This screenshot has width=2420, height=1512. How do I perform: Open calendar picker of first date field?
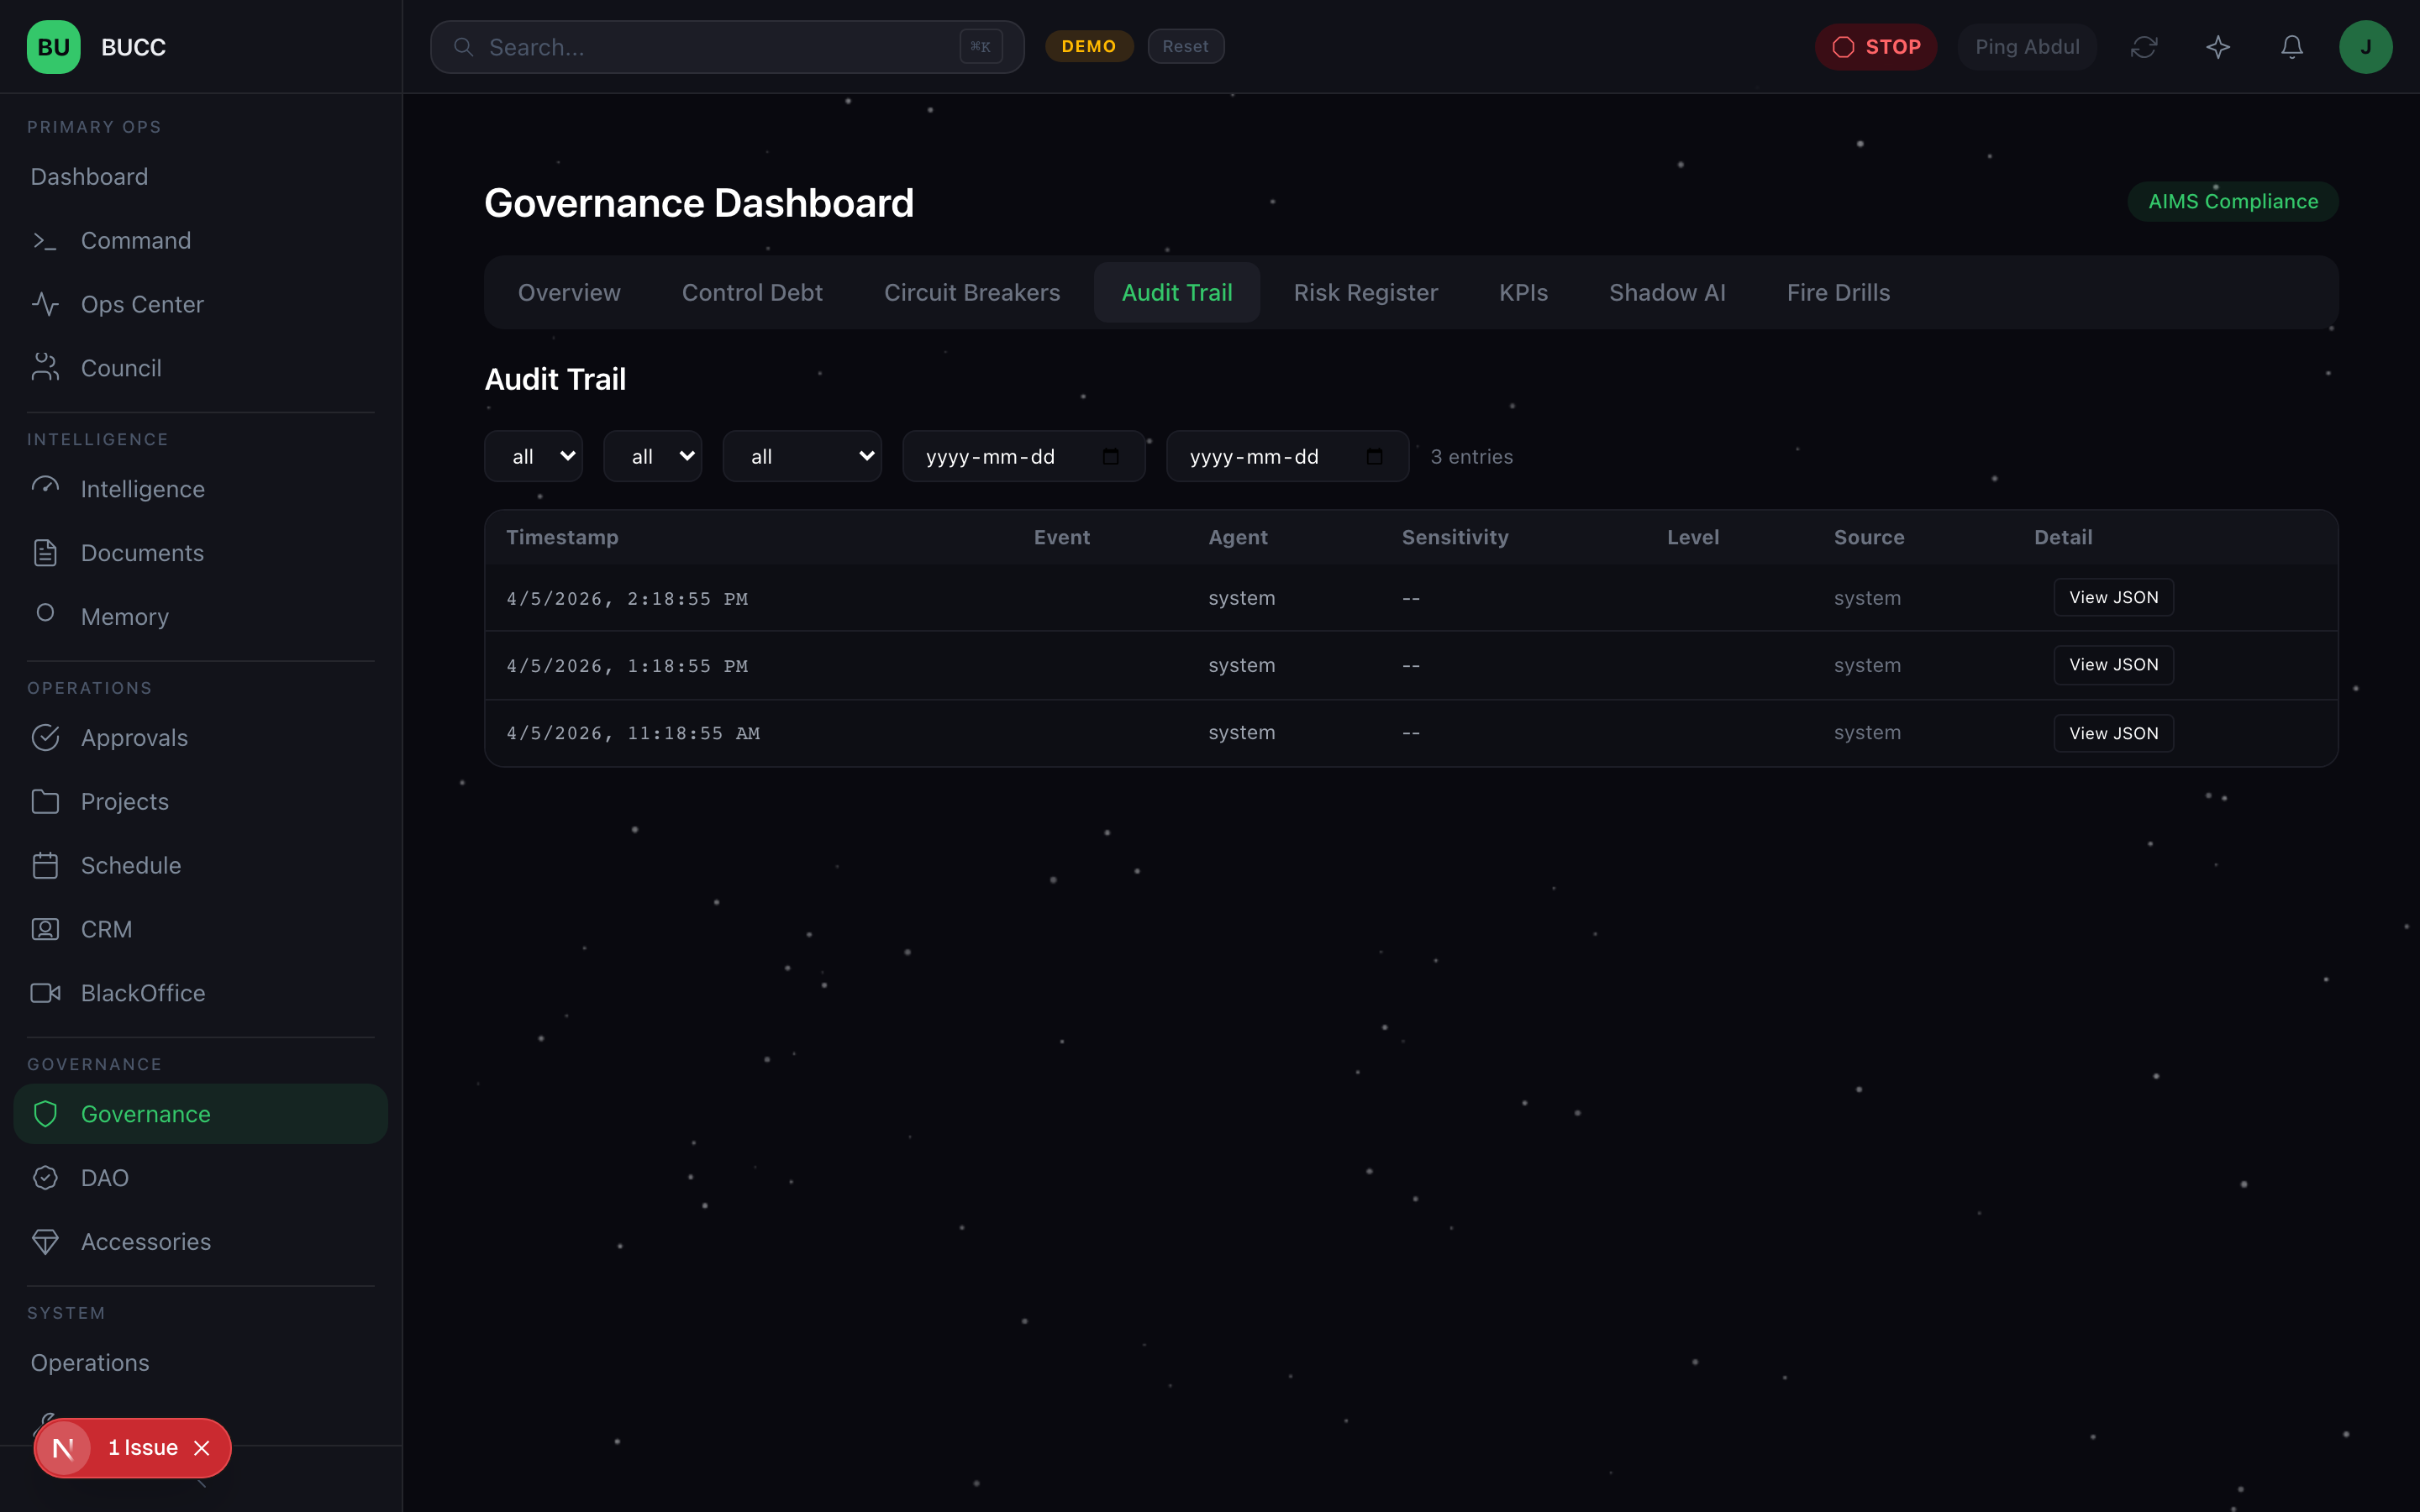pyautogui.click(x=1110, y=457)
